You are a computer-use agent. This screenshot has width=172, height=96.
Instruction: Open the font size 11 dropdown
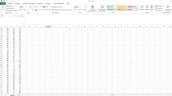[33, 7]
